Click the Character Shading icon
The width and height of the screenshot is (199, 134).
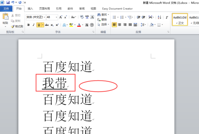tap(87, 25)
